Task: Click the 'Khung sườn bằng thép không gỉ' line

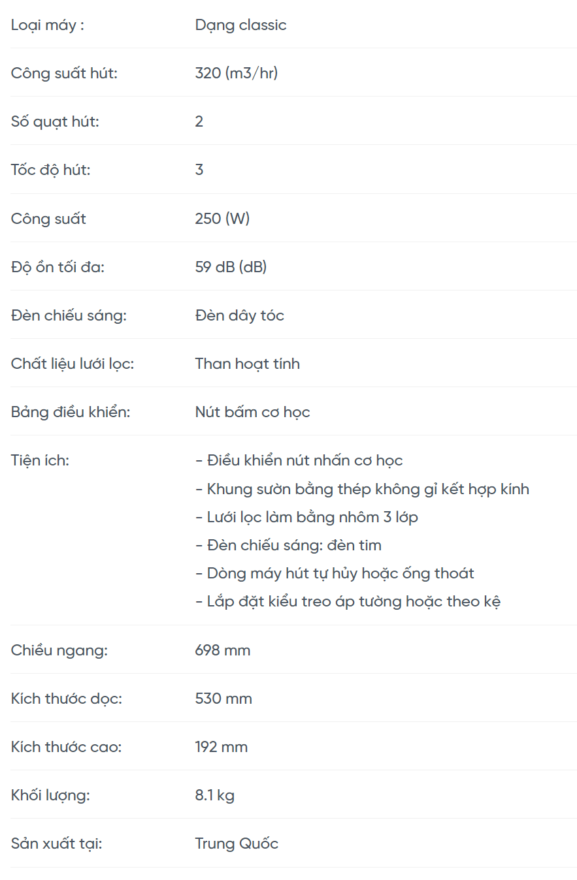Action: (362, 489)
